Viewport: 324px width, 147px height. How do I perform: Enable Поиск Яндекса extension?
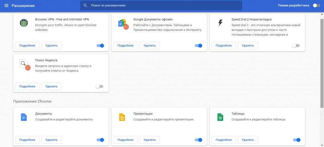click(x=99, y=86)
